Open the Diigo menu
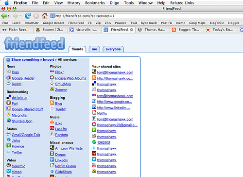This screenshot has height=177, width=243. click(x=114, y=3)
